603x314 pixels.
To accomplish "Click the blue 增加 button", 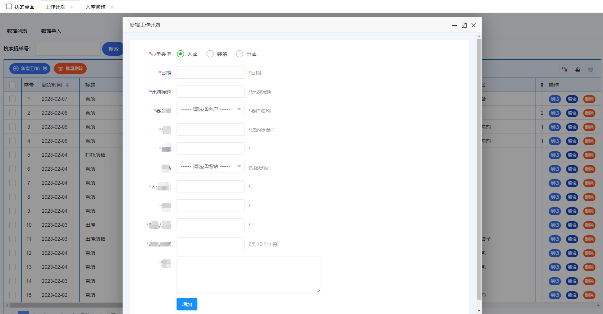I will coord(187,304).
